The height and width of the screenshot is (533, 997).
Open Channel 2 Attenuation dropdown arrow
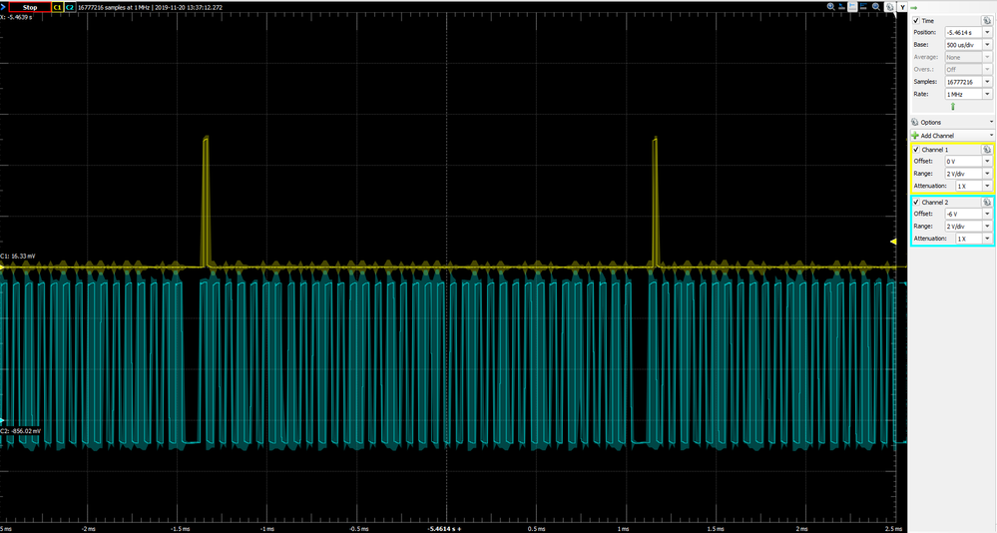(987, 239)
